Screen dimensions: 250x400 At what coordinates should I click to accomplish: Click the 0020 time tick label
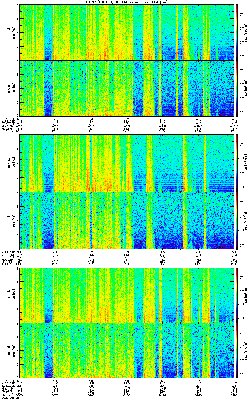tap(55, 396)
